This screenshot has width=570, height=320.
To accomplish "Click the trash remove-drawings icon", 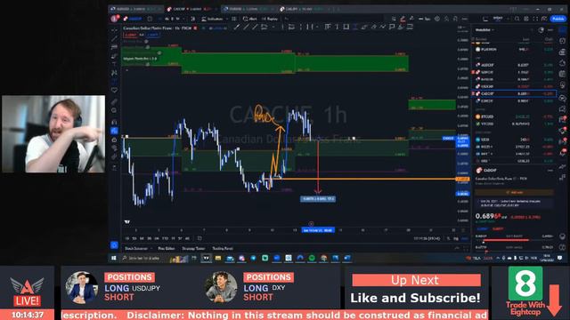I will [115, 168].
